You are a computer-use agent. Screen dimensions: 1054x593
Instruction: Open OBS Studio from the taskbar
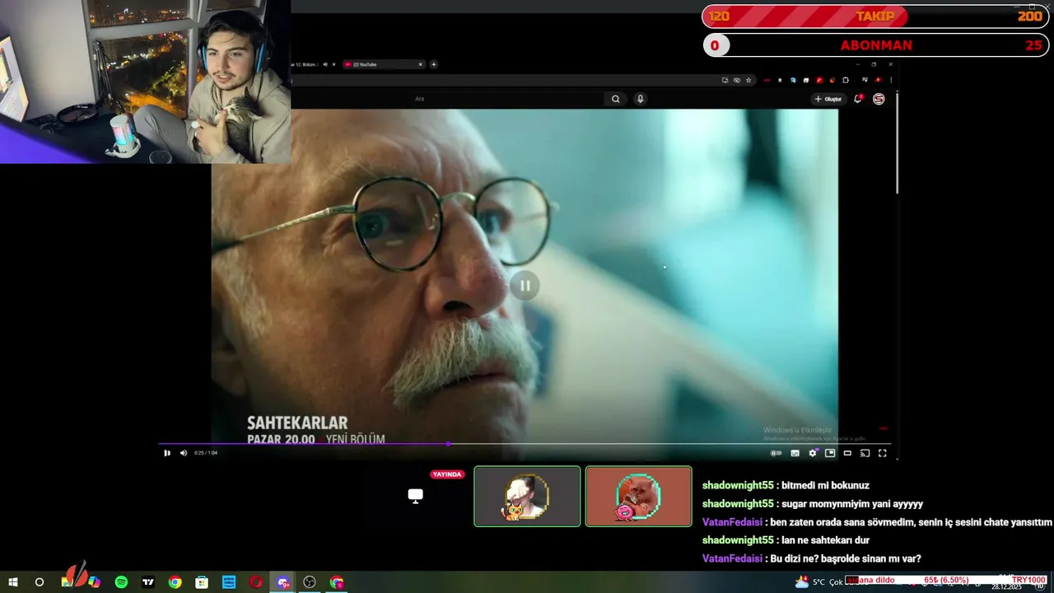pos(310,582)
